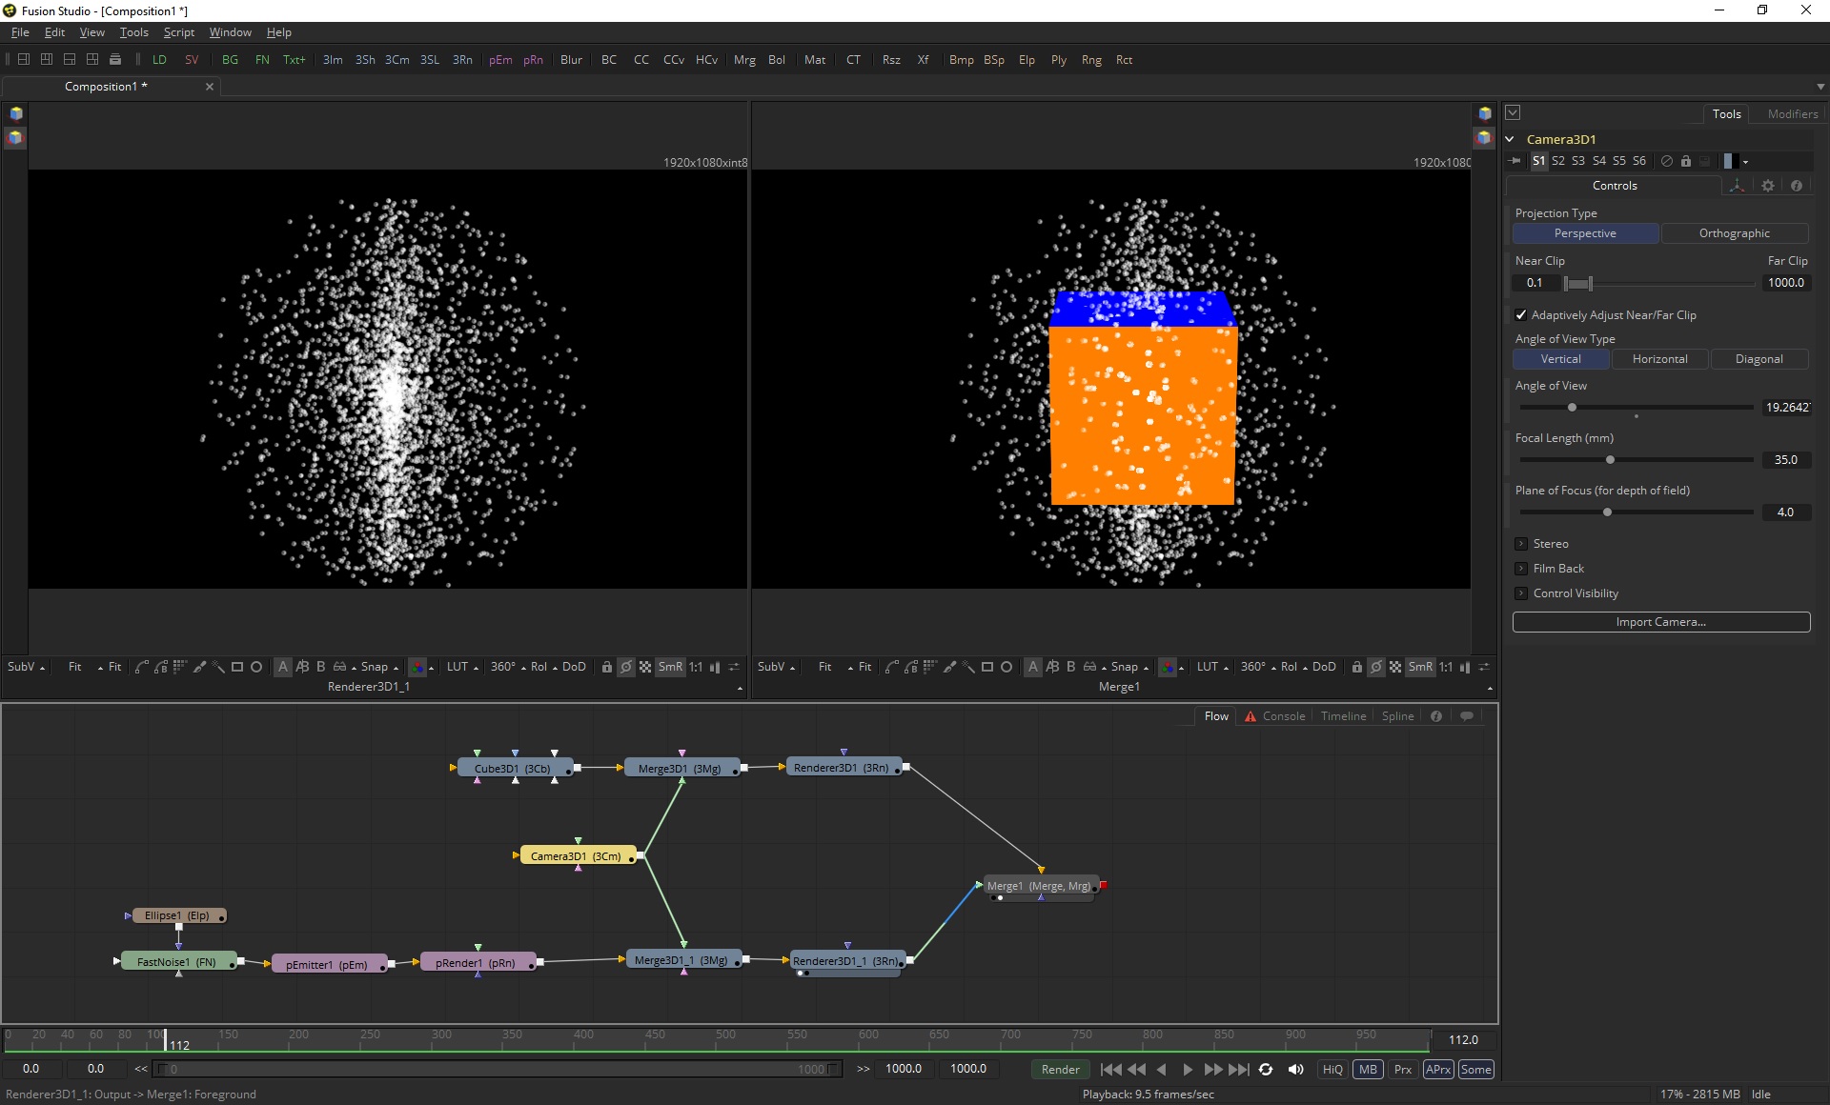Open LUT dropdown in left viewer
Screen dimensions: 1830x1105
coord(462,667)
